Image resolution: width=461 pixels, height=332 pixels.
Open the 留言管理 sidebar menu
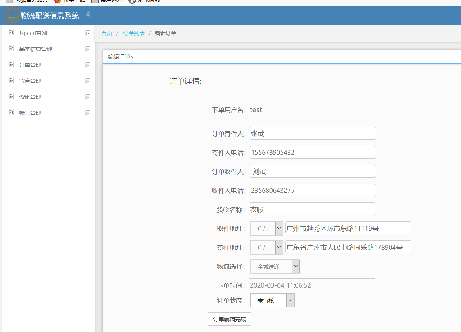(48, 81)
